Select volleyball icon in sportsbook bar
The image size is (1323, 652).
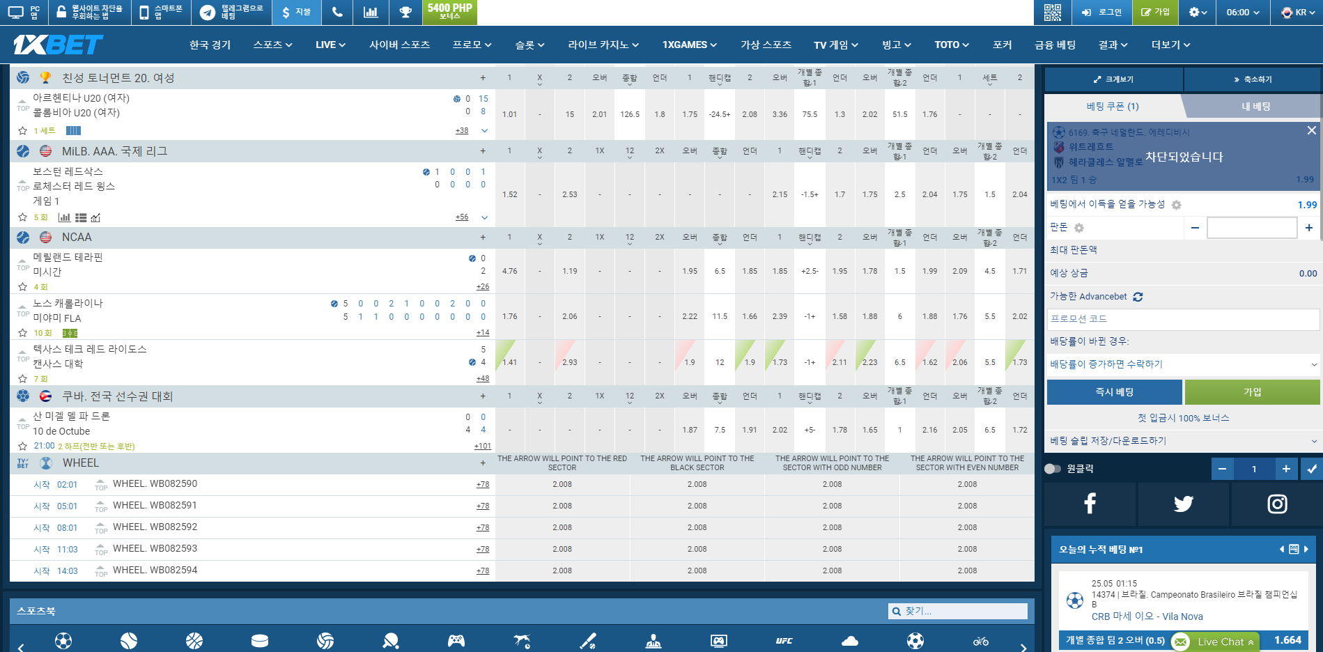[325, 641]
